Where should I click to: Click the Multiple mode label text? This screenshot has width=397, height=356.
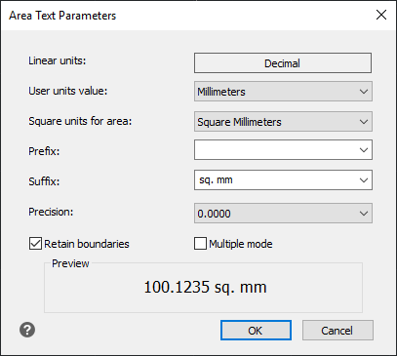(241, 244)
